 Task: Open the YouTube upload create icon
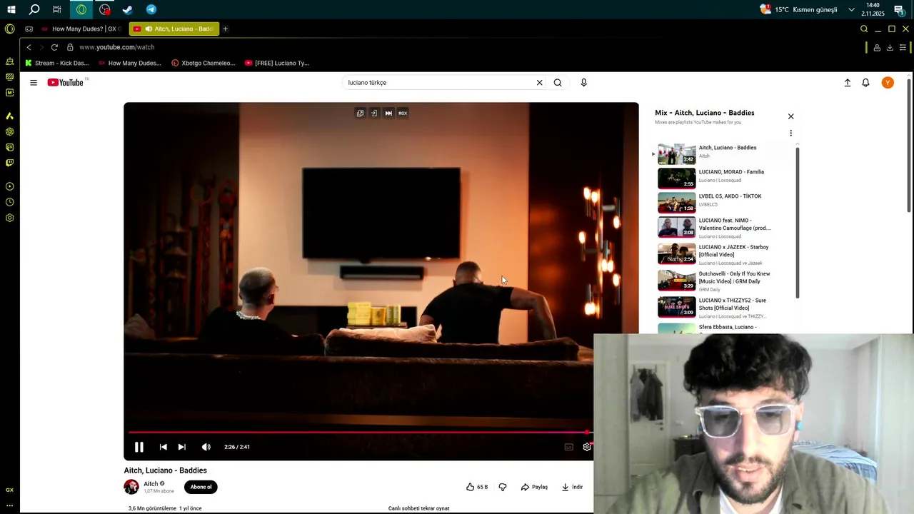(848, 83)
